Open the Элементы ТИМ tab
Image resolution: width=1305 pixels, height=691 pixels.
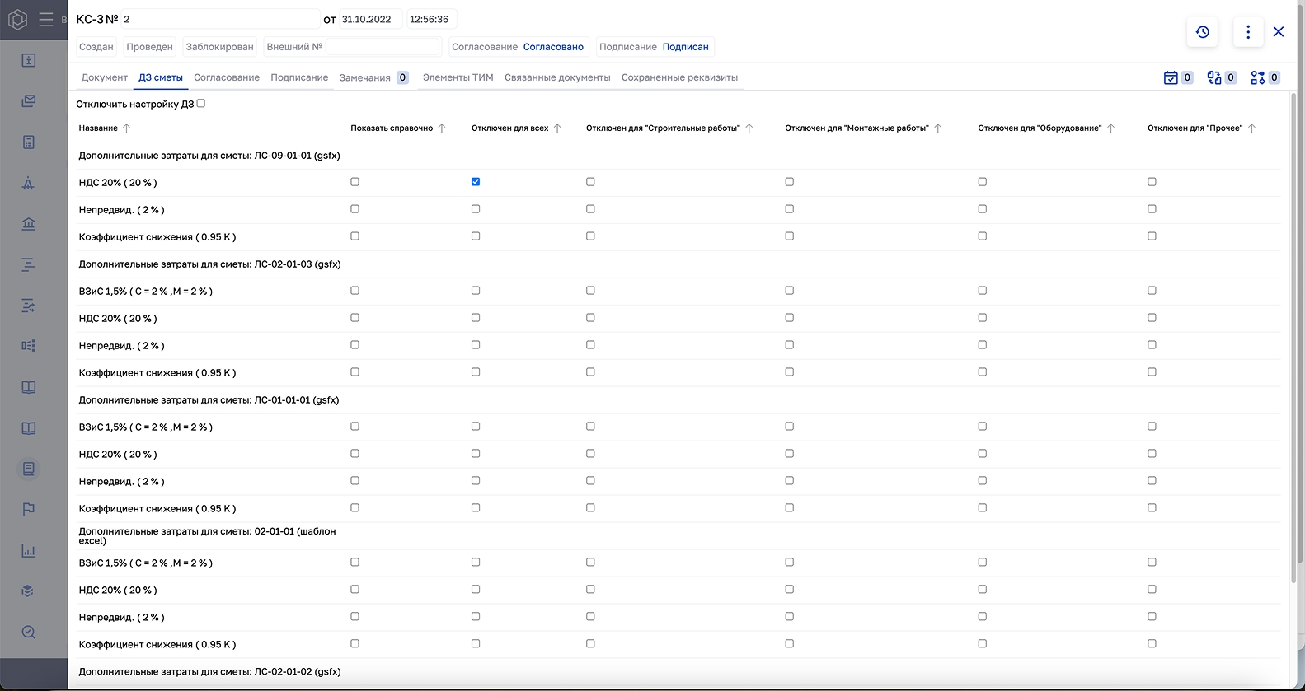point(458,77)
